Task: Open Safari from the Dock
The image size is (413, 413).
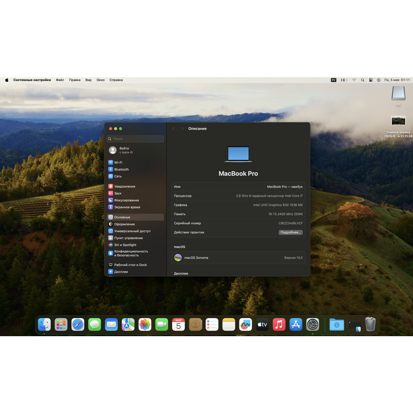Action: pyautogui.click(x=78, y=325)
